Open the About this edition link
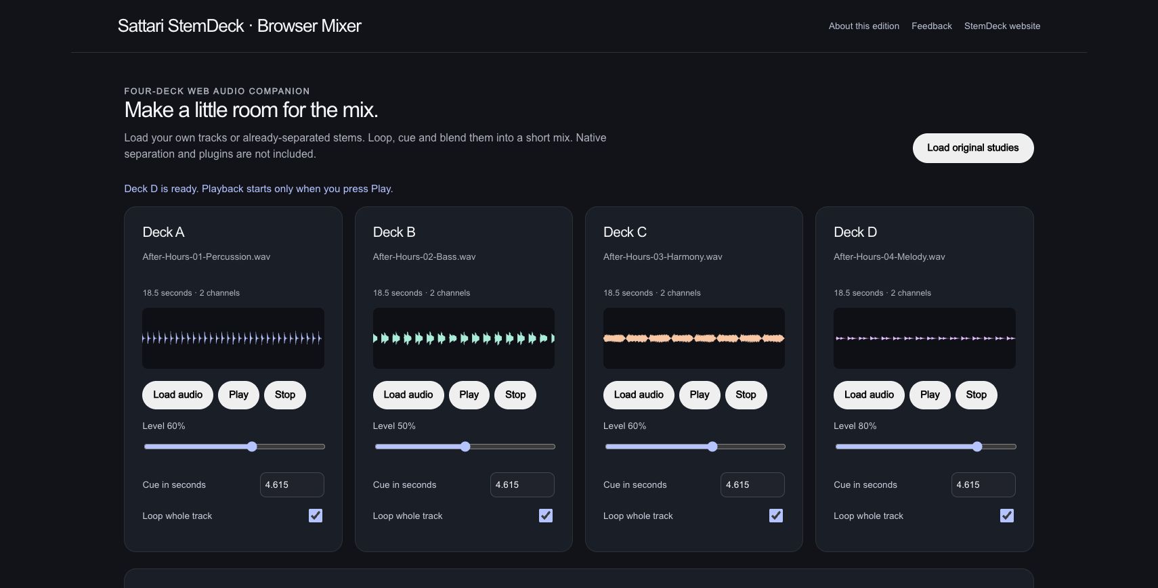1158x588 pixels. pos(864,26)
